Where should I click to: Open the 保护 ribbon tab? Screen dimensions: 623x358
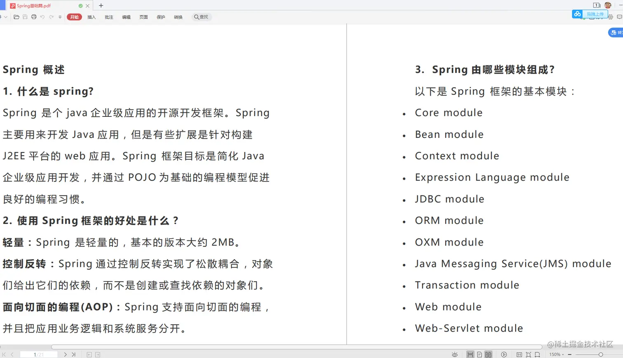pyautogui.click(x=161, y=17)
